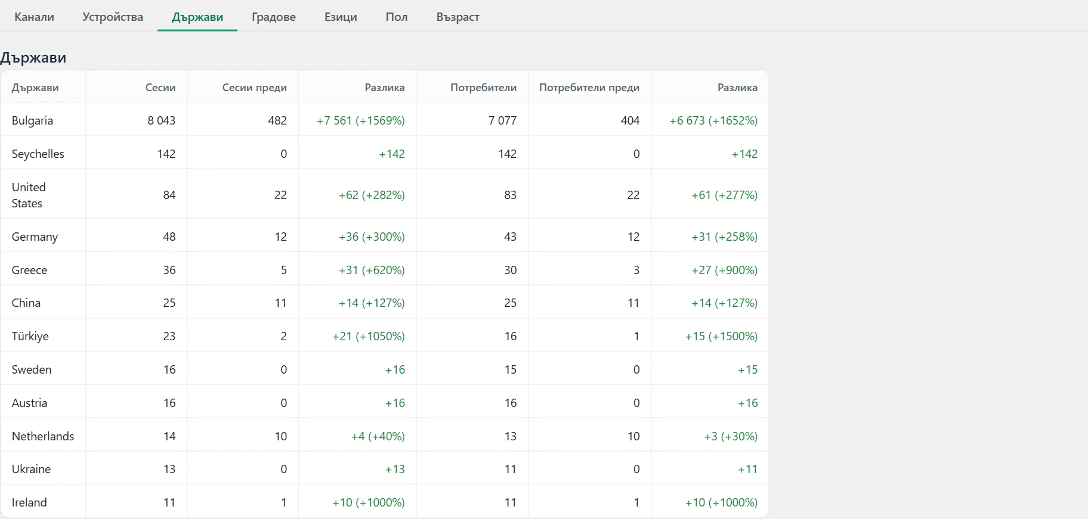This screenshot has height=519, width=1088.
Task: Click the +27 (+900%) value
Action: 725,270
